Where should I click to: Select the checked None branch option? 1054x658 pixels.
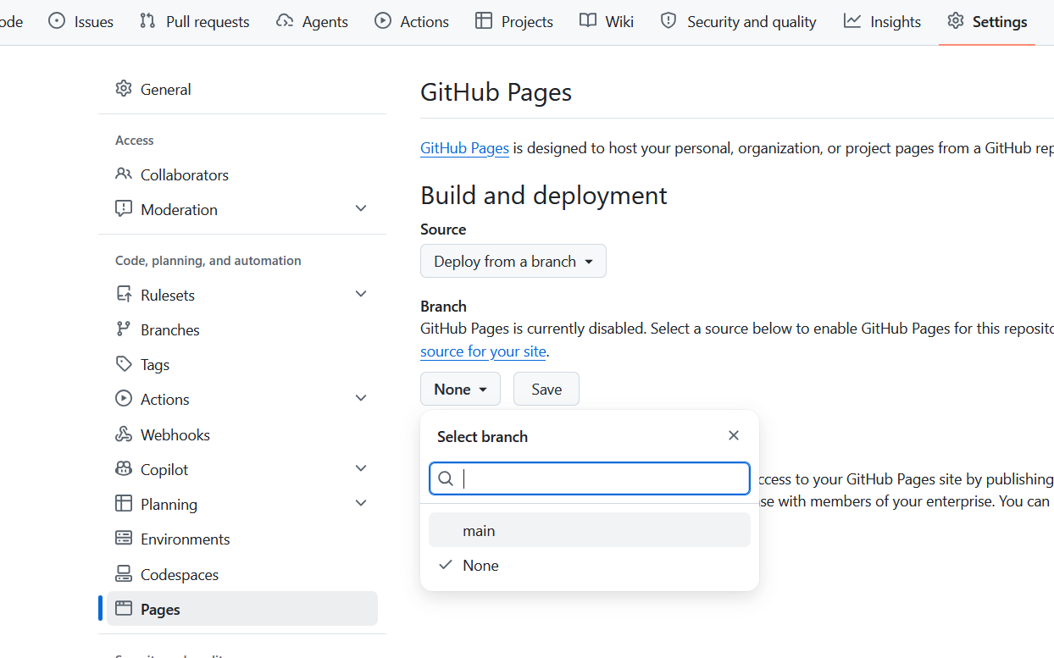(590, 565)
